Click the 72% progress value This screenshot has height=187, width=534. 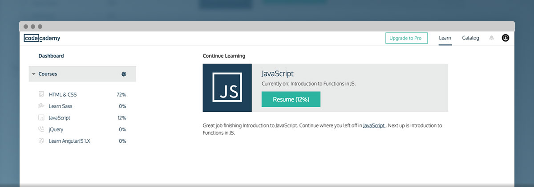[121, 95]
